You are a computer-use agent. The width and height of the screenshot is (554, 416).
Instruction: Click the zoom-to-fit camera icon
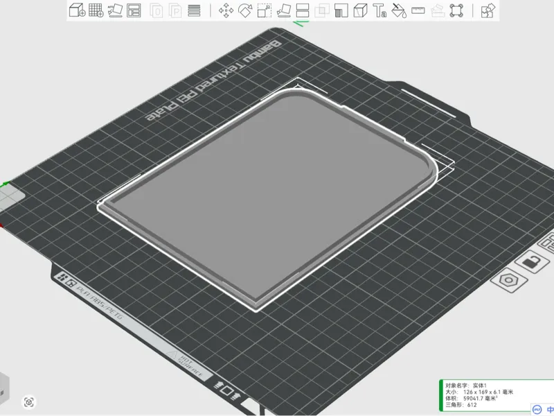tap(29, 402)
